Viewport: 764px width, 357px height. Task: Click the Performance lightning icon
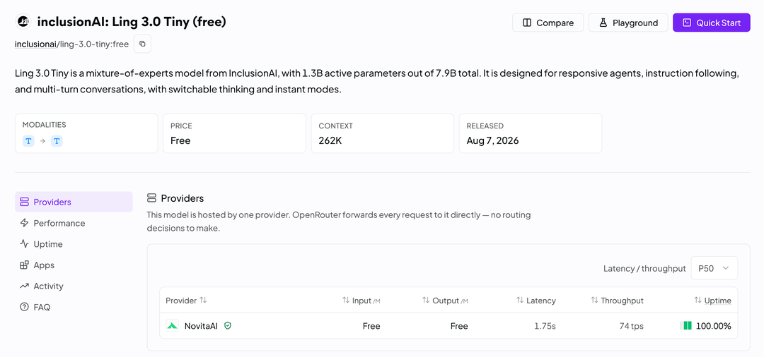point(24,223)
